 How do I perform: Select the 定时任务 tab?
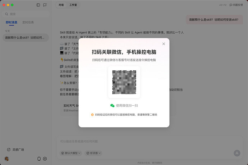click(x=28, y=22)
